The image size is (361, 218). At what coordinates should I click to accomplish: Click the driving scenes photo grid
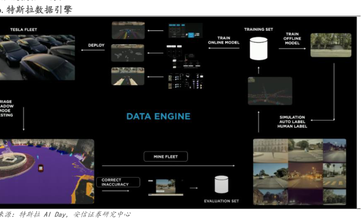(299, 172)
